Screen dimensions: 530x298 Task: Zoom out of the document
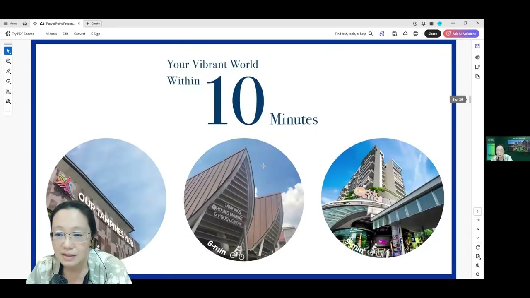coord(478,274)
